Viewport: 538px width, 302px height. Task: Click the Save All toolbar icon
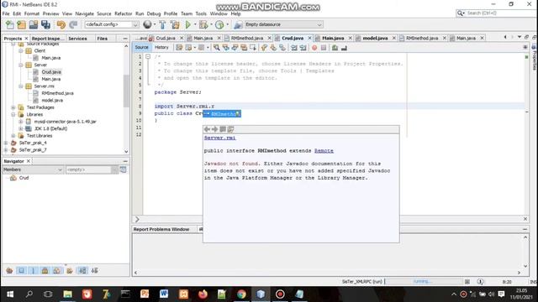click(45, 24)
